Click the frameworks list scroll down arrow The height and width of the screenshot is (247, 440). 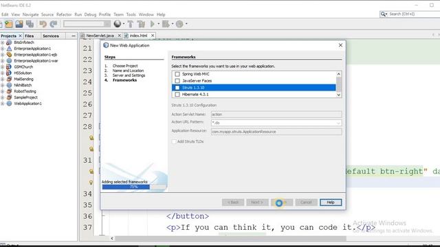pyautogui.click(x=339, y=95)
